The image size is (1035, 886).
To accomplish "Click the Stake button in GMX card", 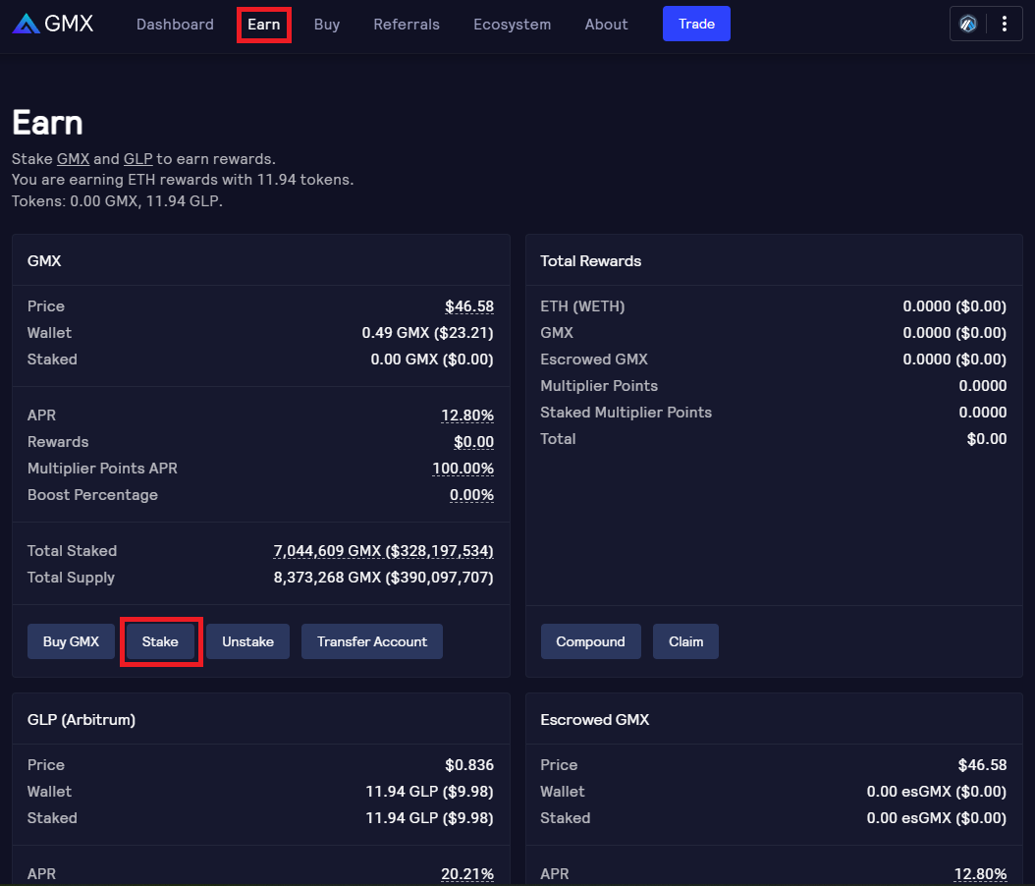I will (160, 641).
